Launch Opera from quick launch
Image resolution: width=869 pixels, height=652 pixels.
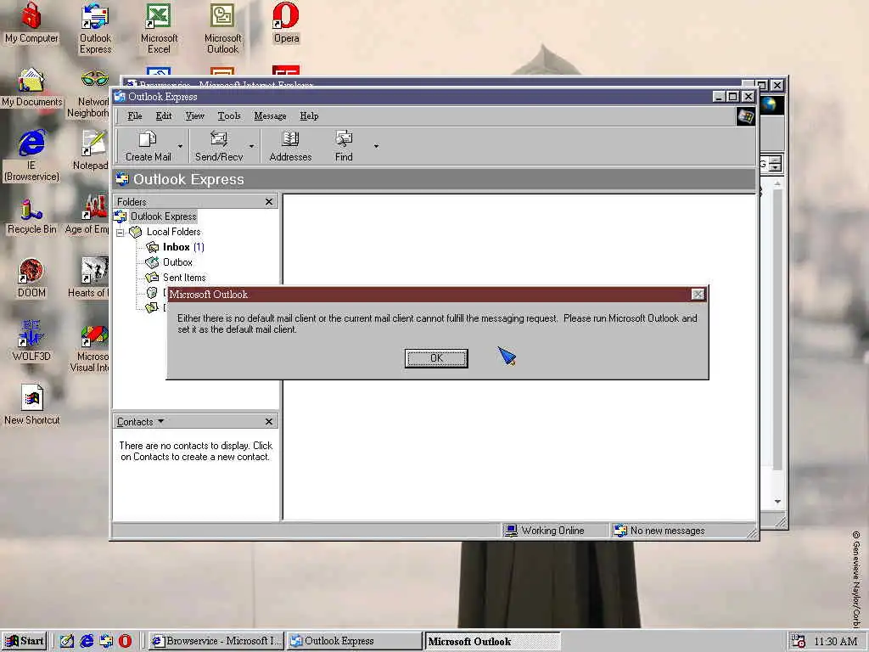[126, 641]
